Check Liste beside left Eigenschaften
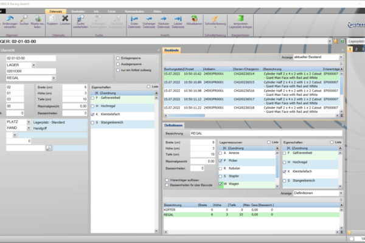 [148, 86]
